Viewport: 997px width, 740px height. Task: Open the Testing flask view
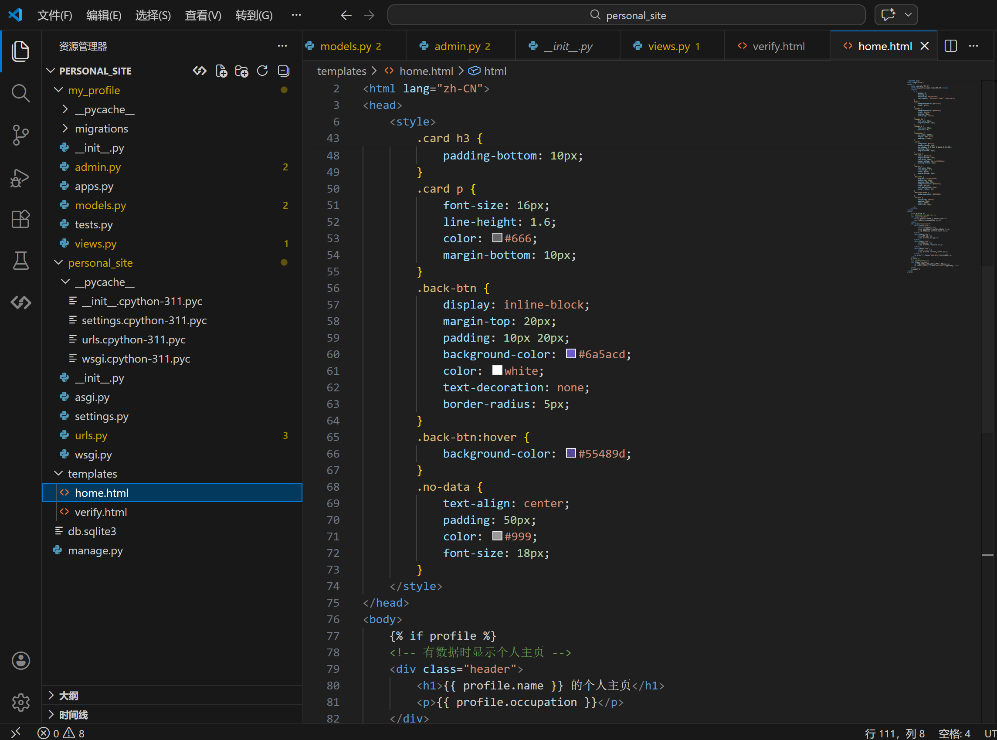(20, 260)
